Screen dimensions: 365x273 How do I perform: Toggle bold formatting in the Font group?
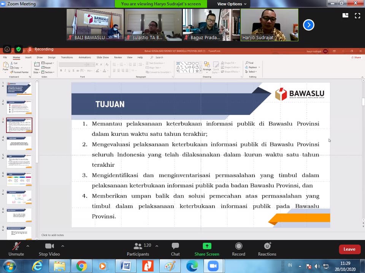coord(60,71)
